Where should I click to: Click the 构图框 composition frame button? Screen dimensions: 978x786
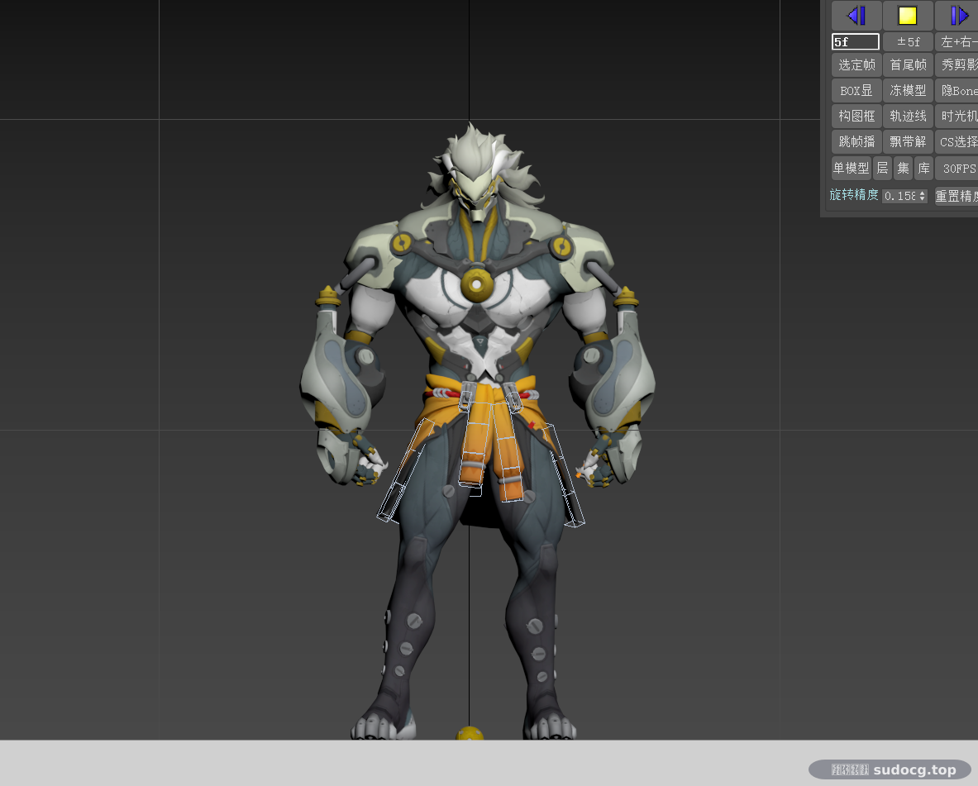pos(856,116)
